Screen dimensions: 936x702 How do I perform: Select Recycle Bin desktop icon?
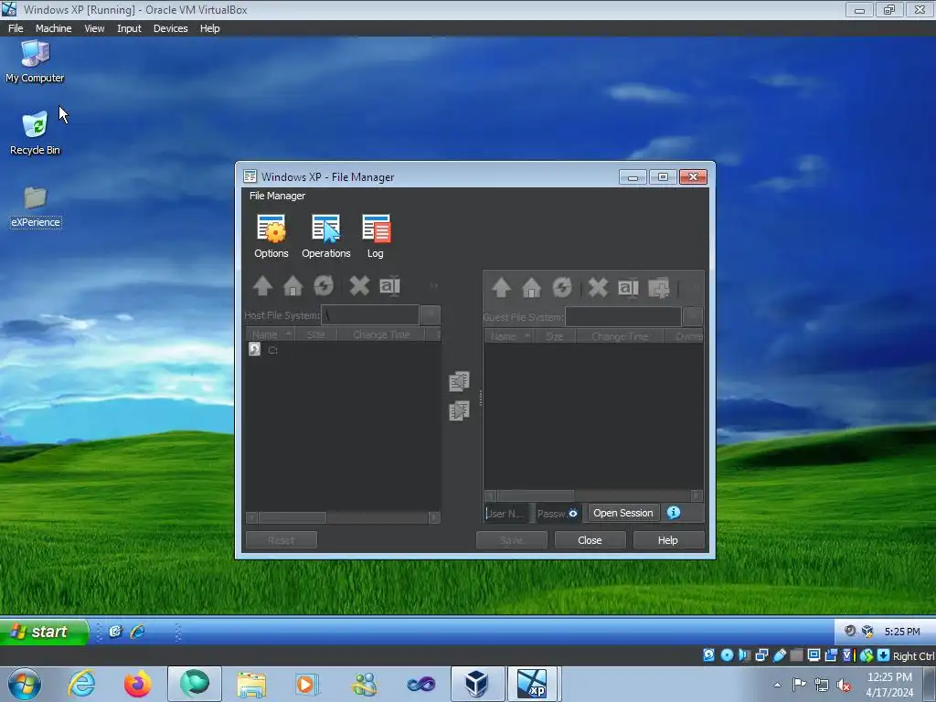click(x=35, y=133)
